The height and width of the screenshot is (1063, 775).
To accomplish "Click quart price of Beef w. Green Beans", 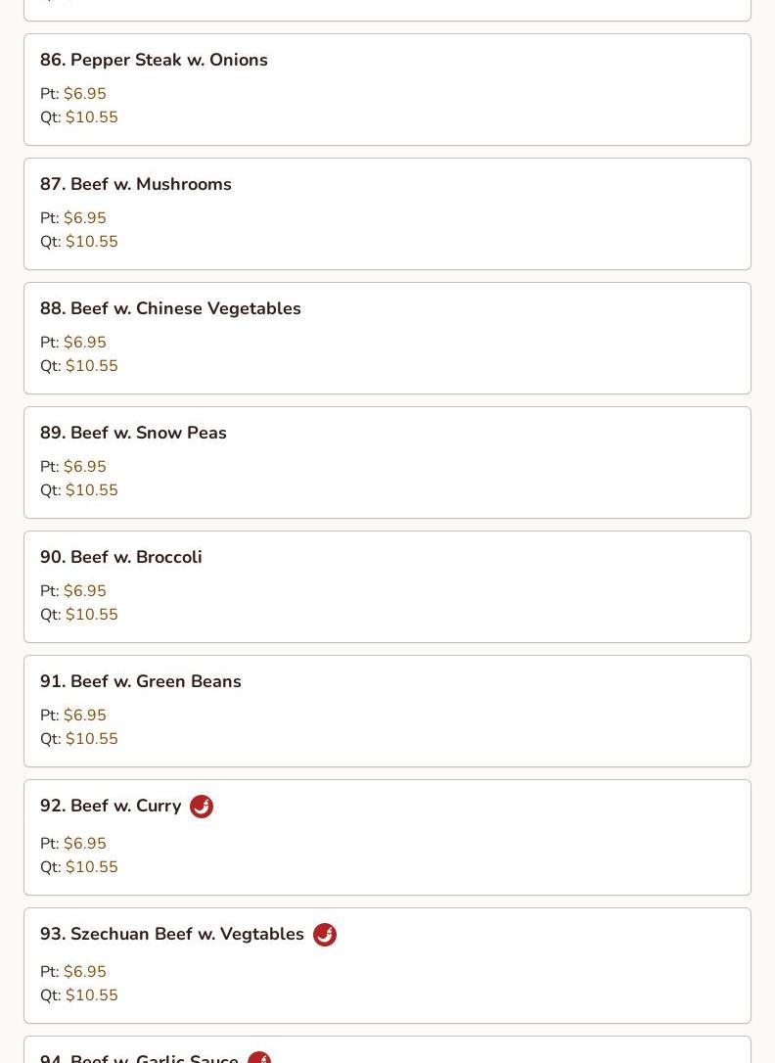I will 92,739.
